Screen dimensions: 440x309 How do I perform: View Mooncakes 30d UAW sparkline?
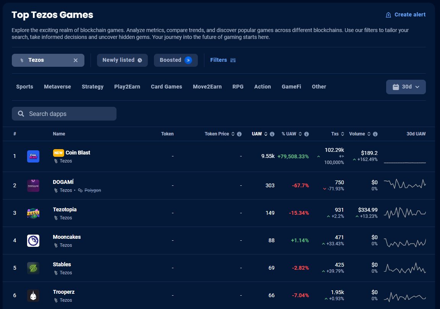pos(404,243)
